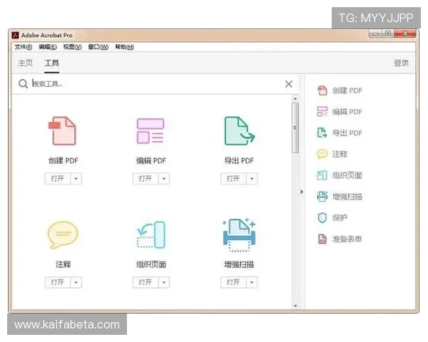This screenshot has width=428, height=342.
Task: Select 导出 PDF icon in right sidebar
Action: point(322,133)
